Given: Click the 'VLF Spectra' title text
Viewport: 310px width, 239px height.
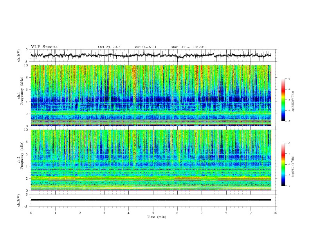Looking at the screenshot, I should click(44, 47).
